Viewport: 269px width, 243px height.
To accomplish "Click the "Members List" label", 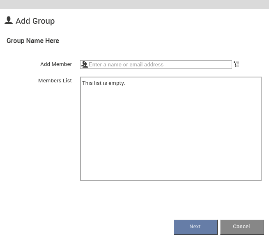I will 55,81.
